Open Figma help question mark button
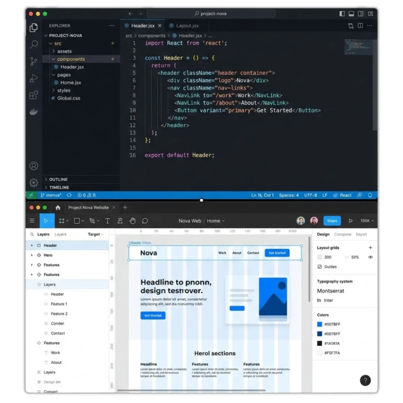403x403 pixels. 365,380
